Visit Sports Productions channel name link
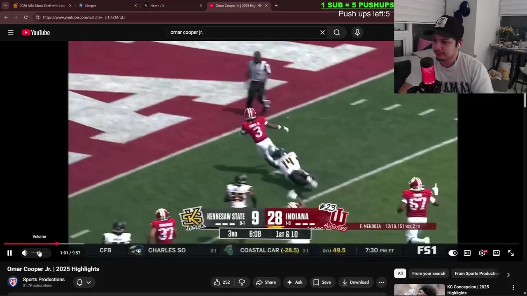Viewport: 527px width, 296px height. pos(44,280)
